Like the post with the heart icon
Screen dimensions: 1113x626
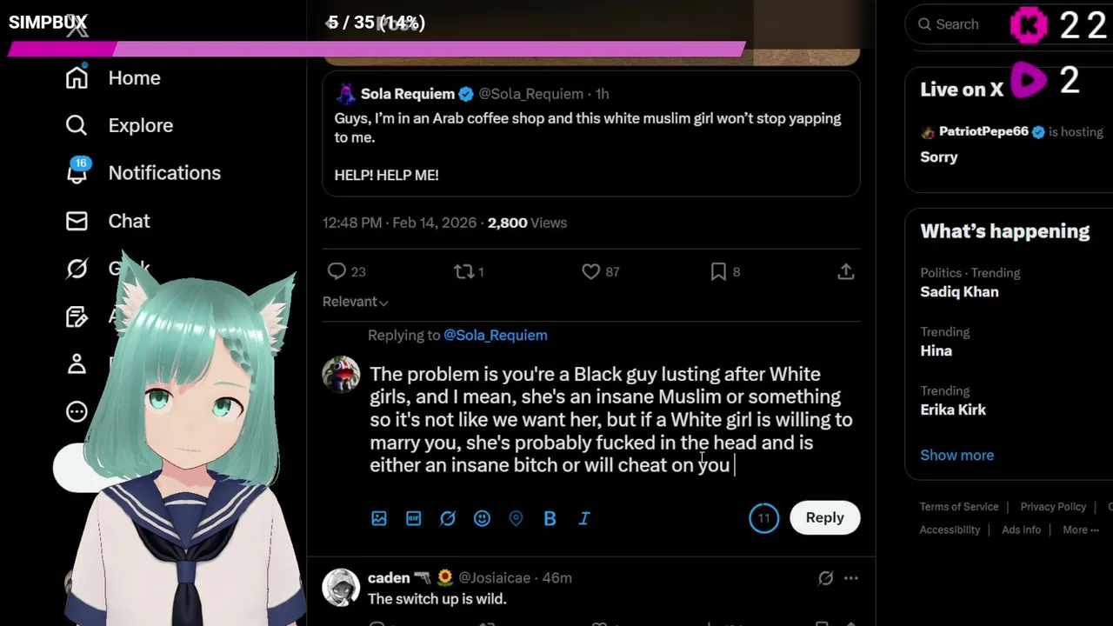[591, 272]
